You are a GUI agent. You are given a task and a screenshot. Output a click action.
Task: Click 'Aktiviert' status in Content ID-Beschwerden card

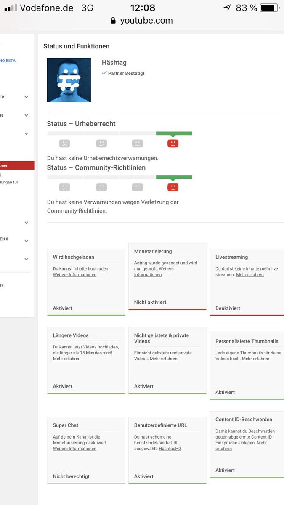tap(225, 470)
